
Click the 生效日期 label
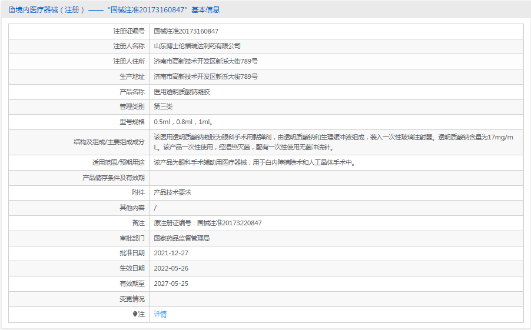(132, 268)
